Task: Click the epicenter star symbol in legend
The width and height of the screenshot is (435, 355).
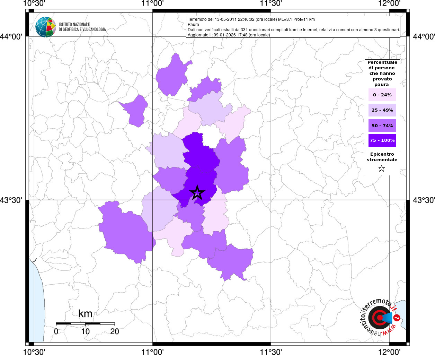Action: tap(382, 169)
